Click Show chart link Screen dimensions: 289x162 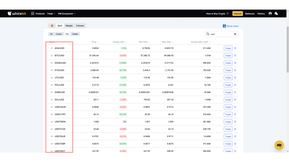point(231,26)
